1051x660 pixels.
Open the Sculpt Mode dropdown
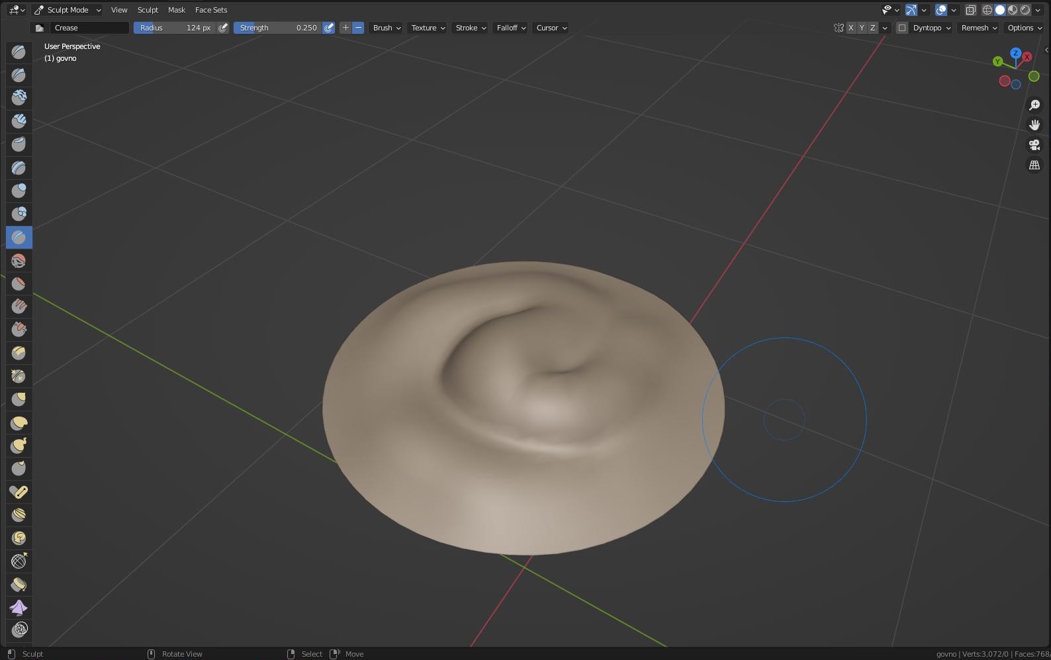pos(68,10)
